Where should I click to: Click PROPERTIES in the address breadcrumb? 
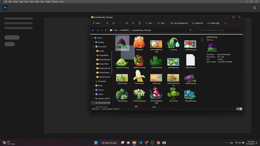click(125, 30)
